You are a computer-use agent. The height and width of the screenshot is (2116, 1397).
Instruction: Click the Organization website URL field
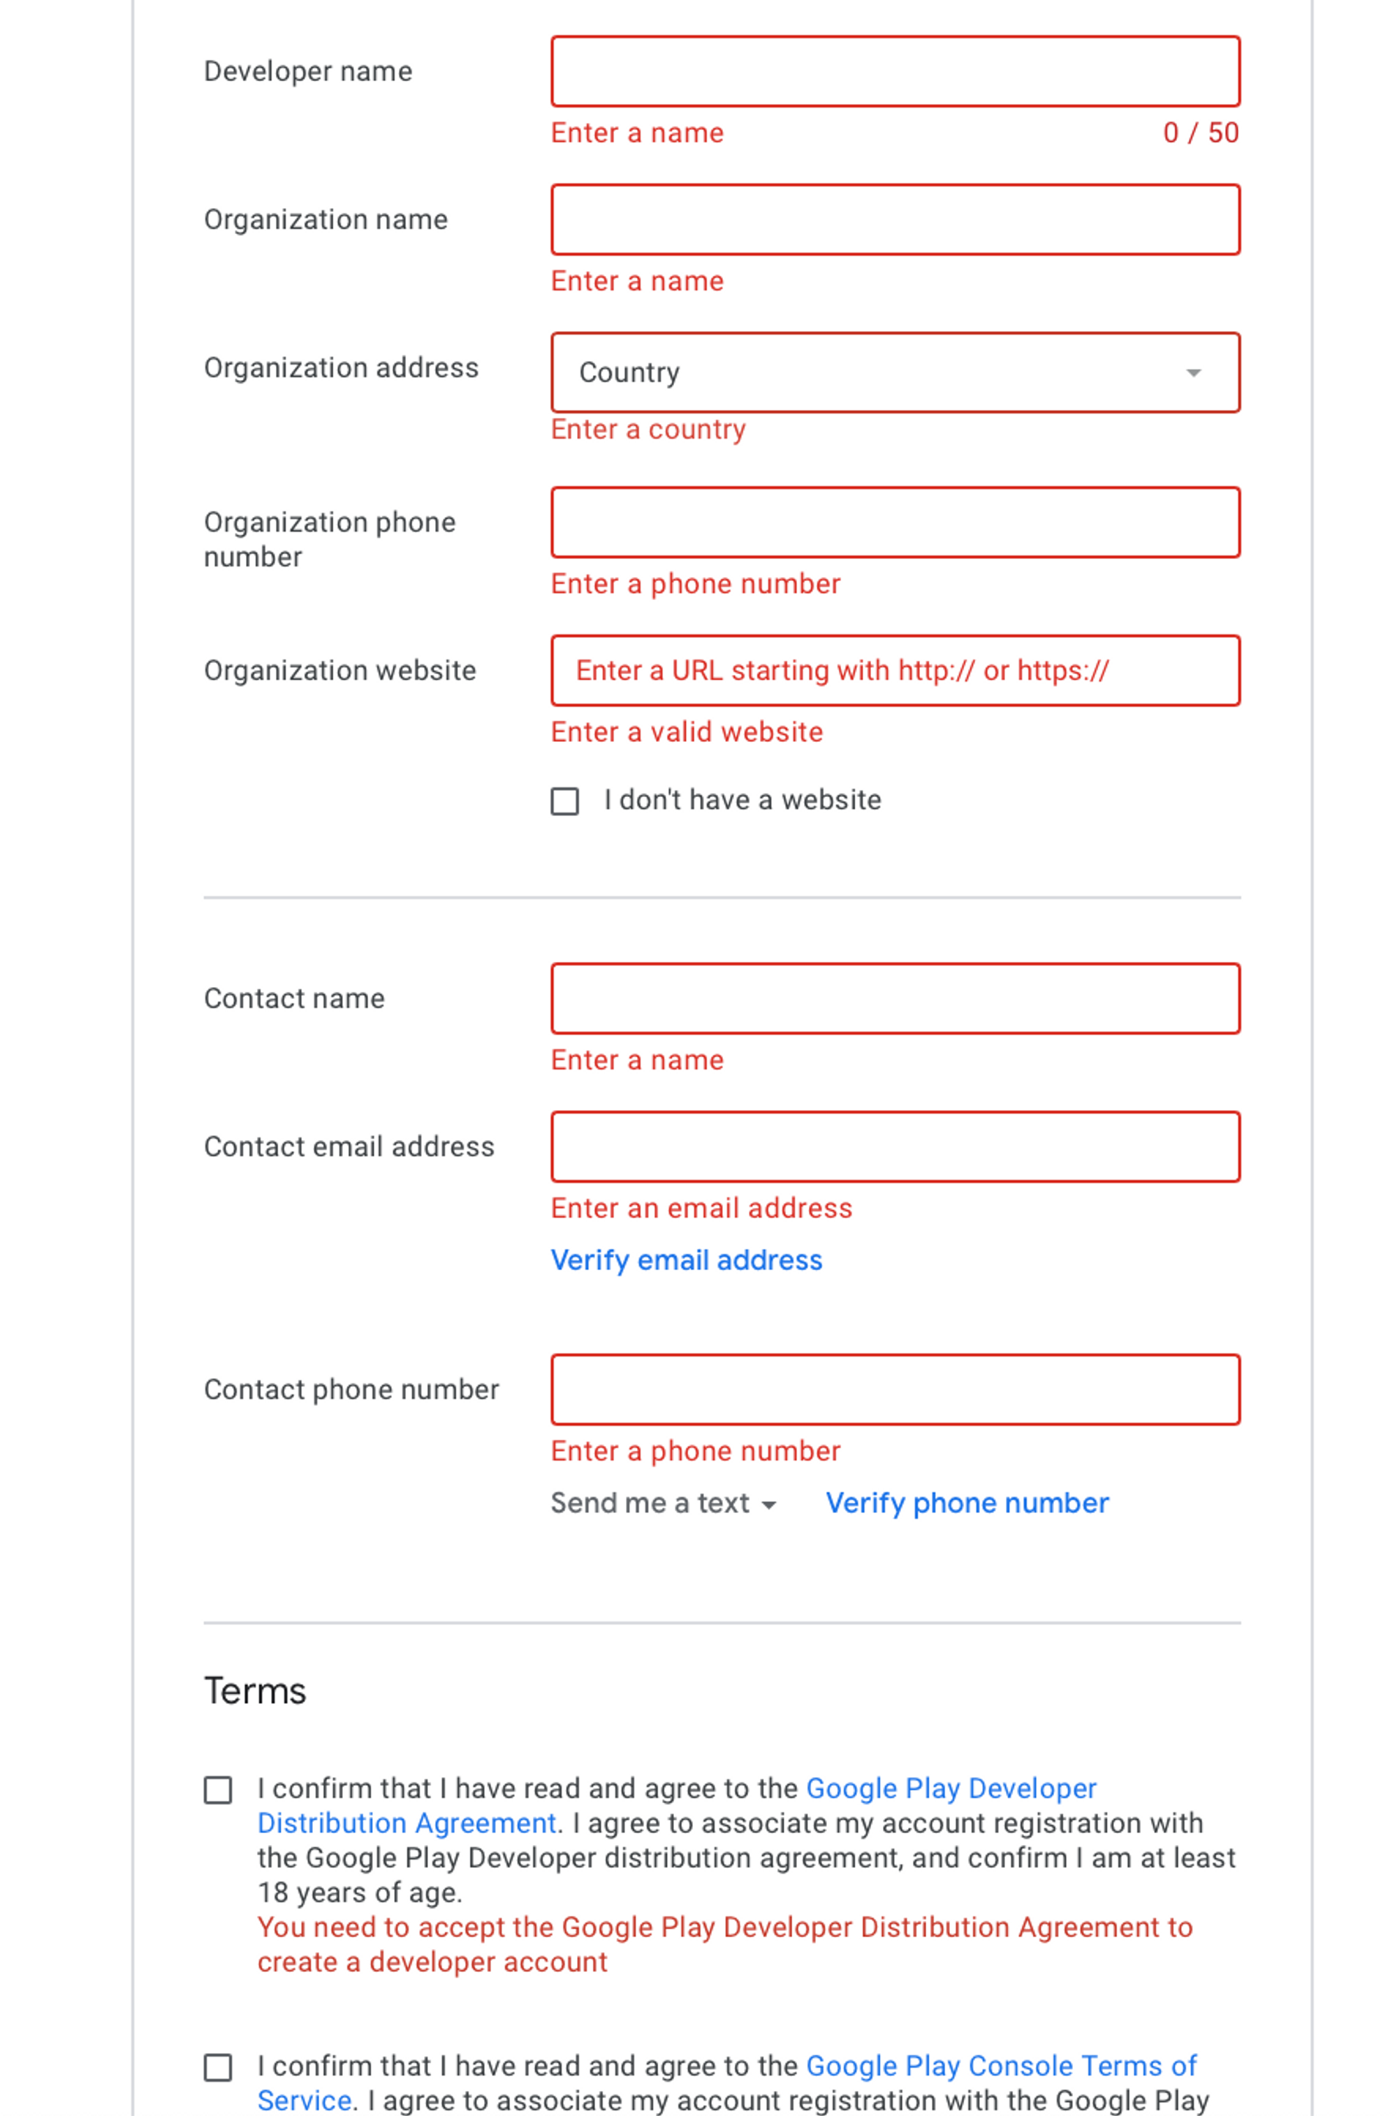tap(895, 670)
